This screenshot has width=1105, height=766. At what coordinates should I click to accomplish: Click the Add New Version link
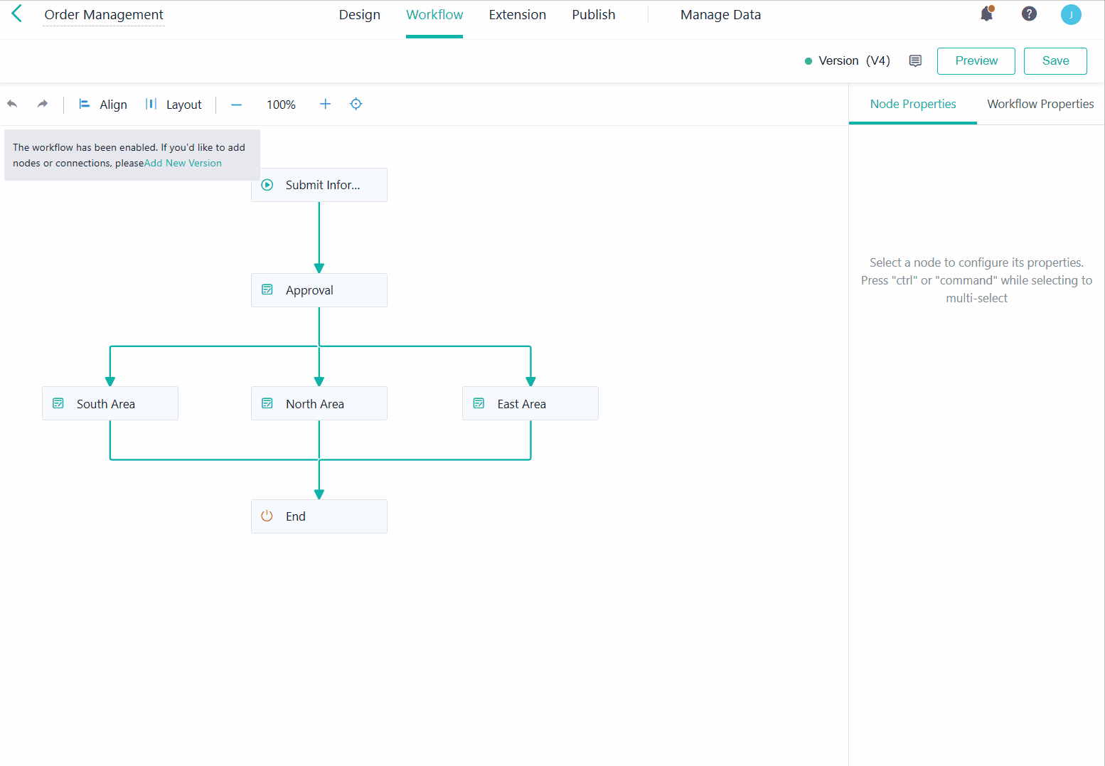pyautogui.click(x=183, y=164)
